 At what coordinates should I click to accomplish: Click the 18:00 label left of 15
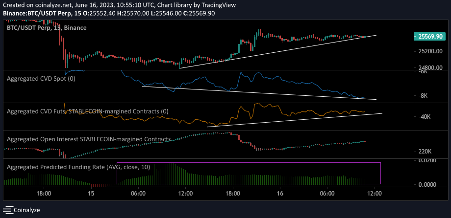pos(44,194)
